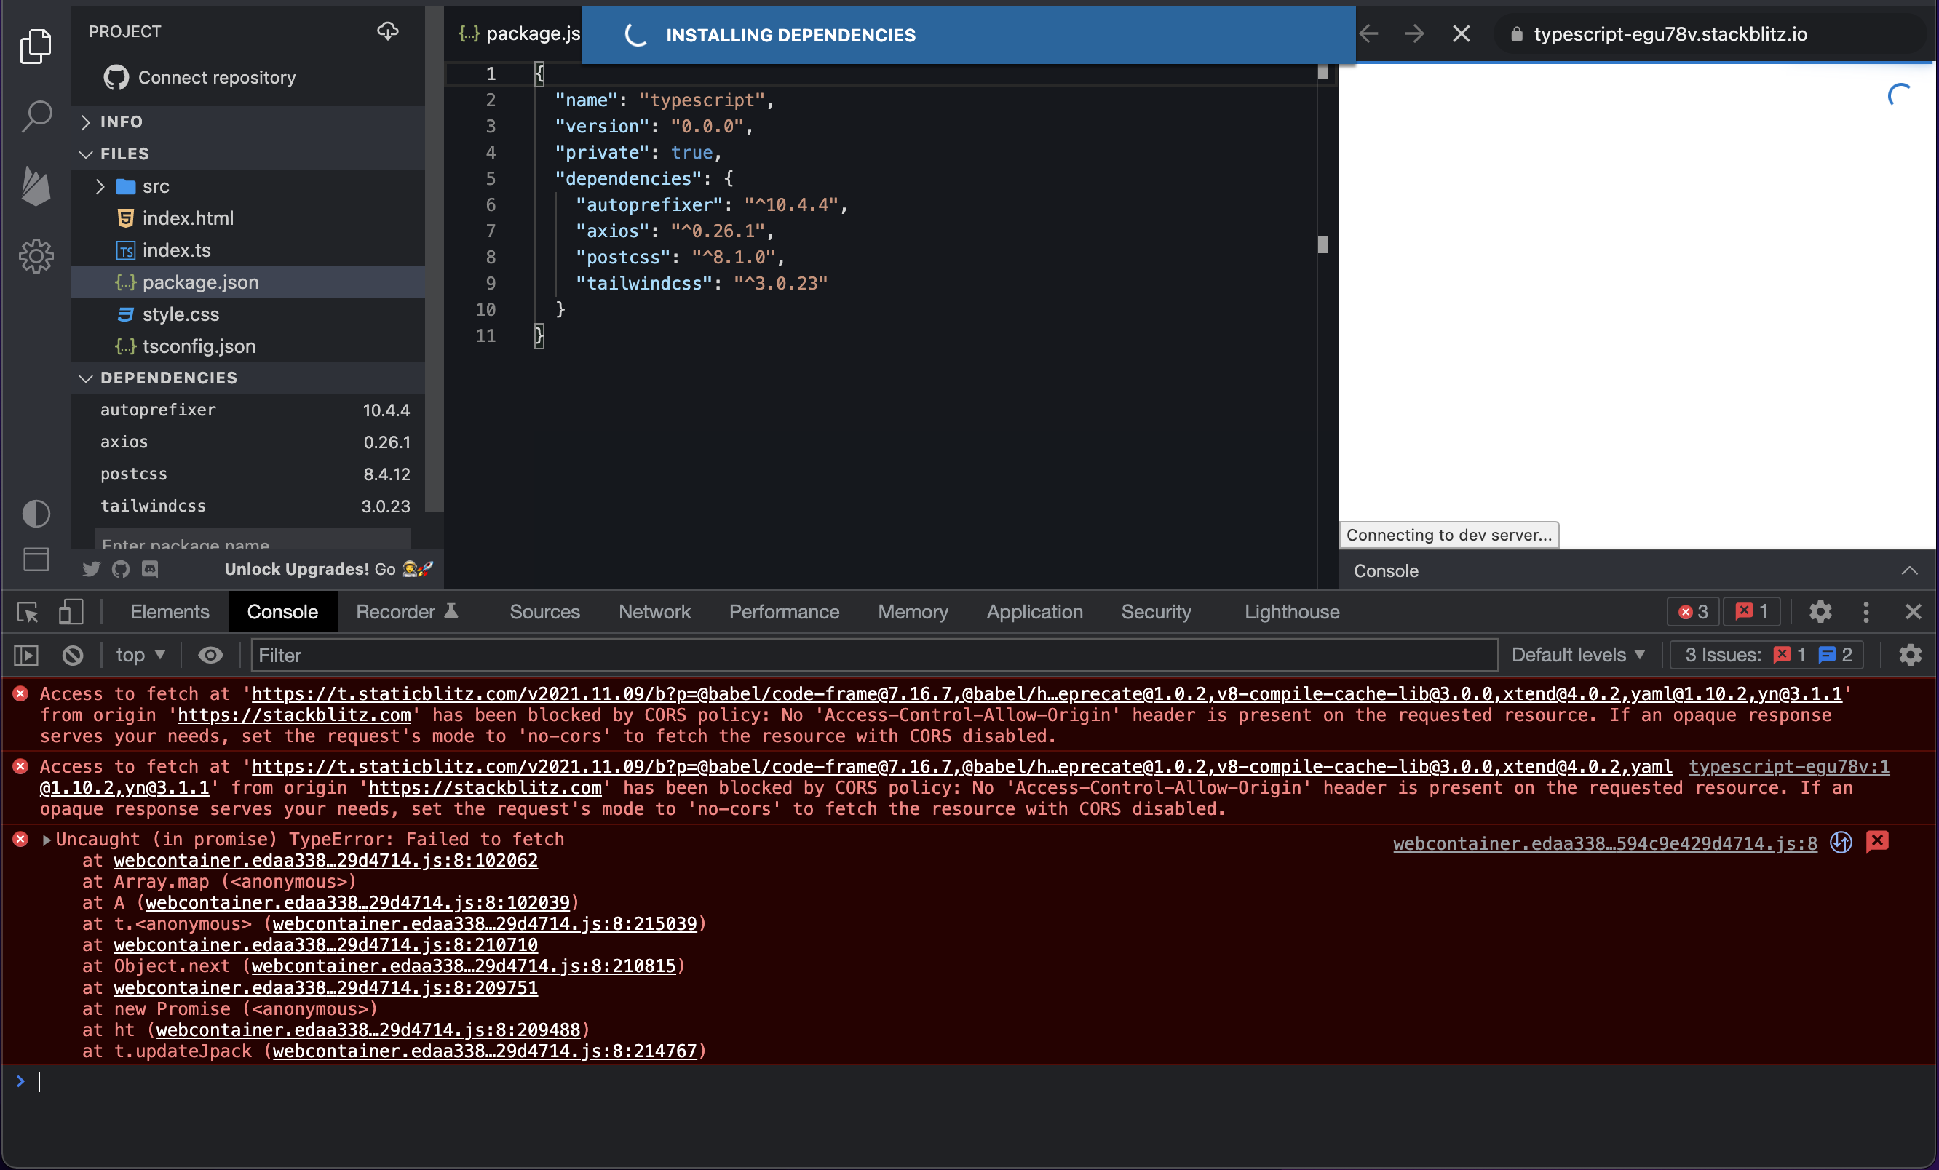
Task: Open the settings gear in left sidebar
Action: (36, 255)
